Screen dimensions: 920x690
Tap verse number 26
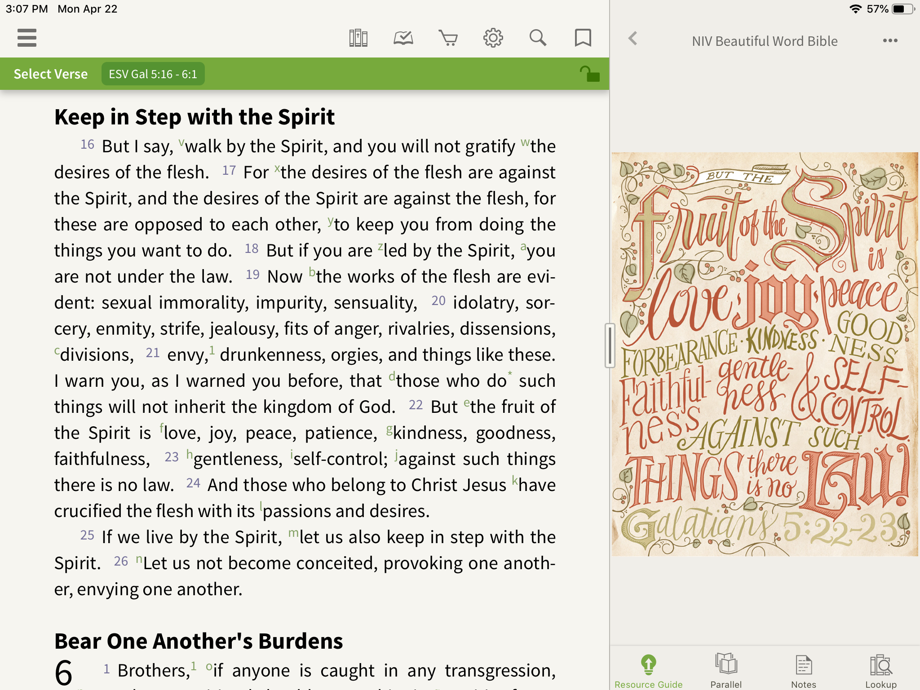click(121, 561)
